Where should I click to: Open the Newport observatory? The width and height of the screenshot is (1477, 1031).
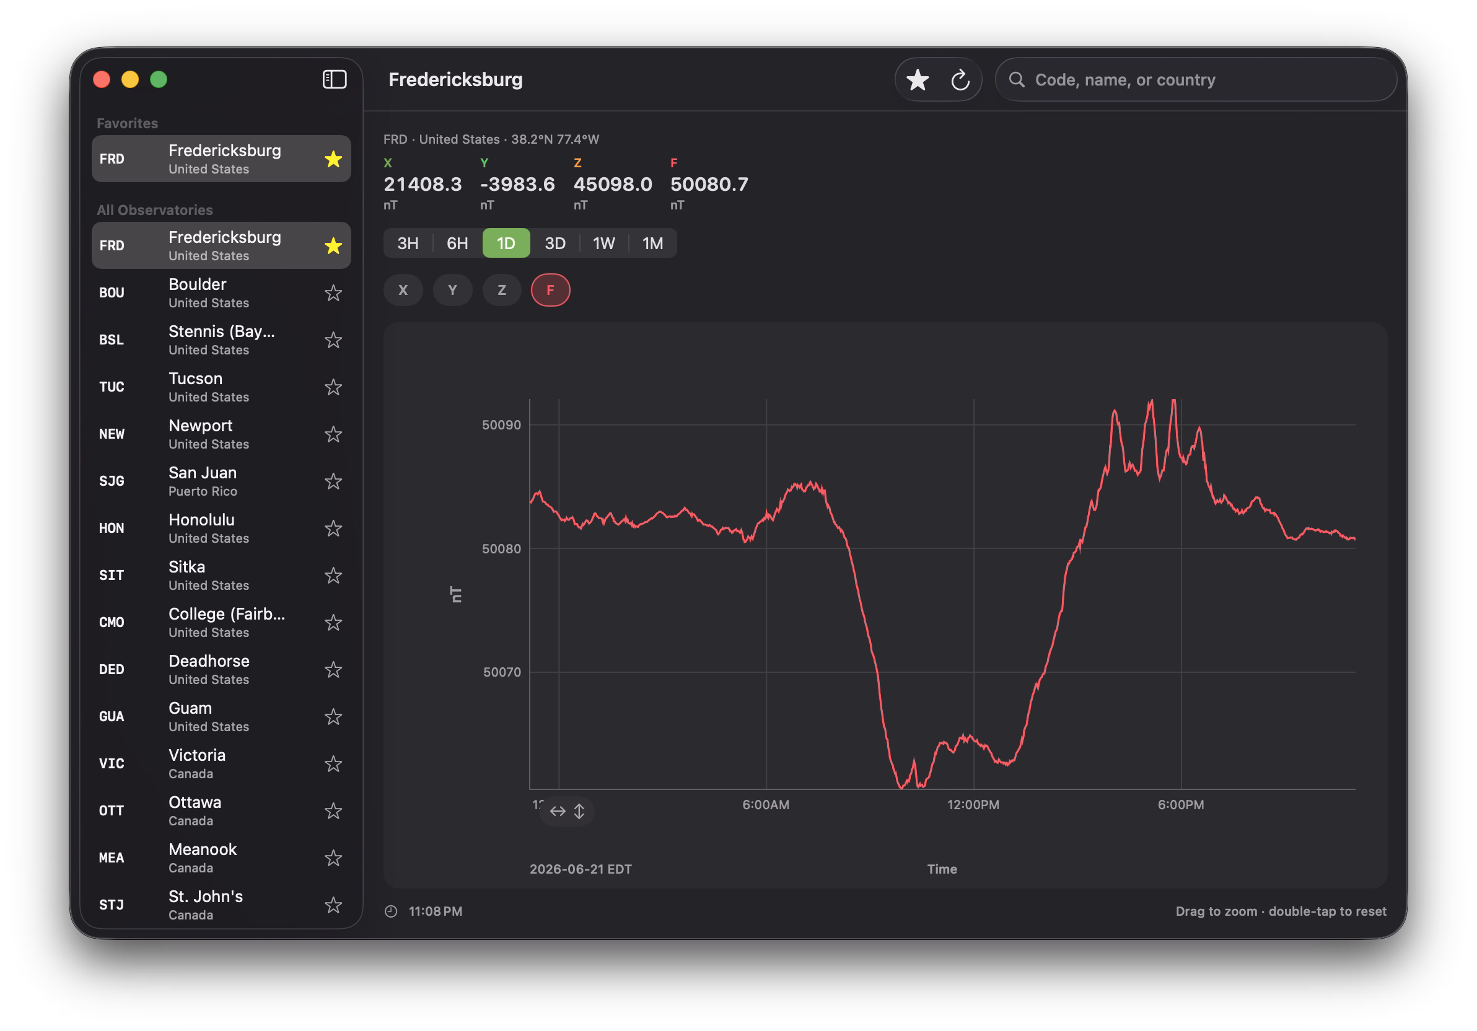pyautogui.click(x=221, y=434)
